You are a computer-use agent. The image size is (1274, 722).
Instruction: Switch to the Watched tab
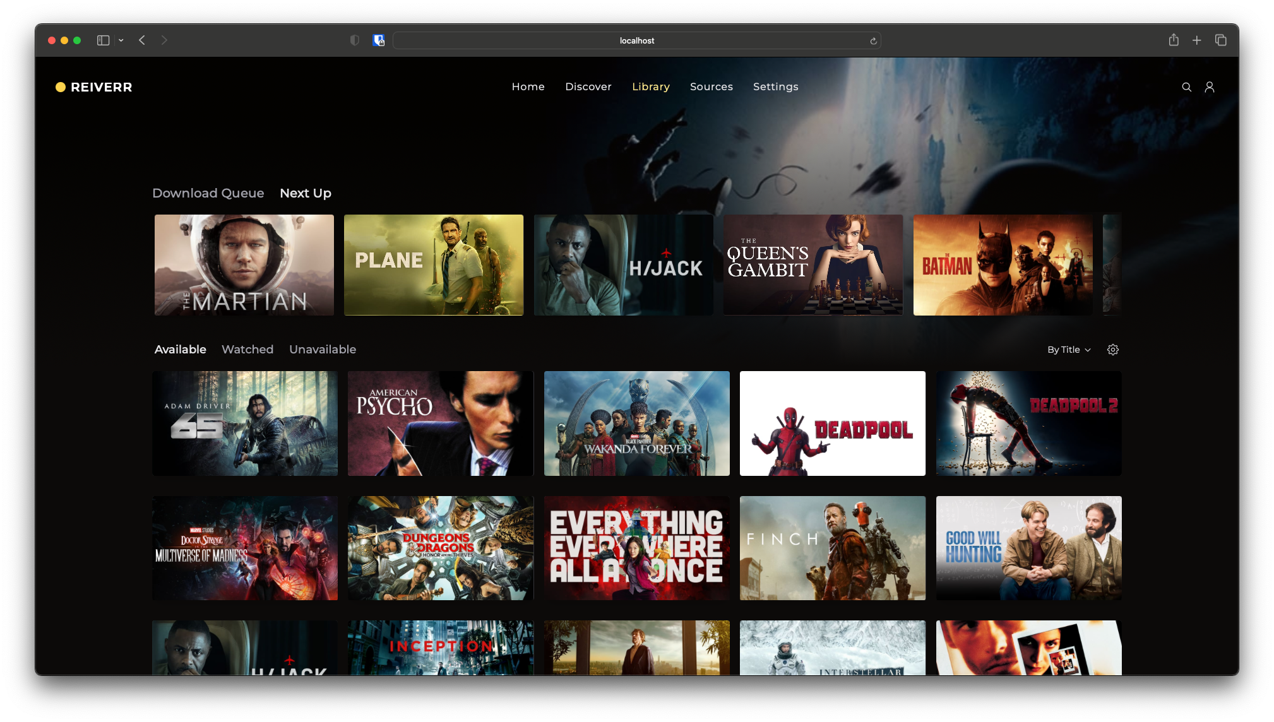247,350
